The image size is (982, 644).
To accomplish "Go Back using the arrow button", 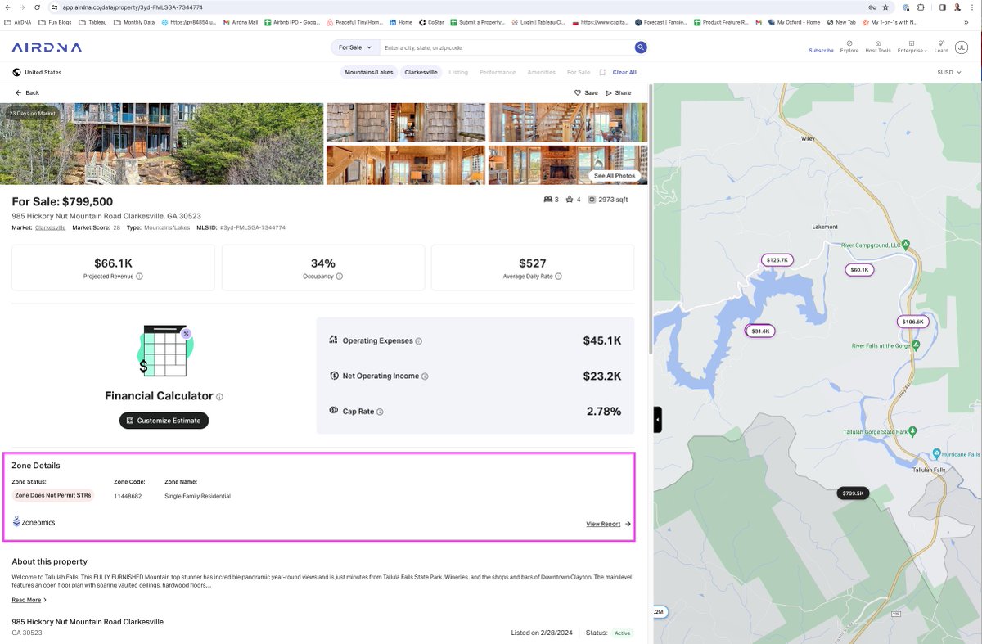I will click(x=27, y=92).
